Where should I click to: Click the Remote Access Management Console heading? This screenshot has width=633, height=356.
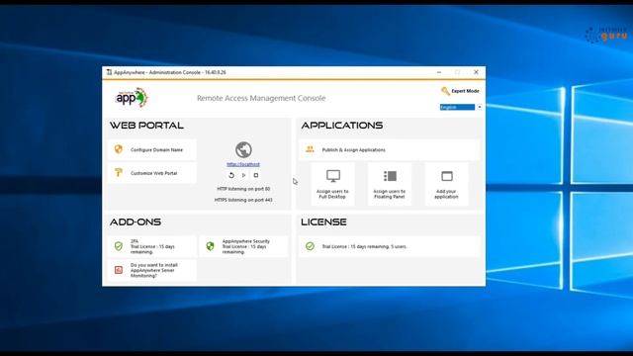(261, 98)
